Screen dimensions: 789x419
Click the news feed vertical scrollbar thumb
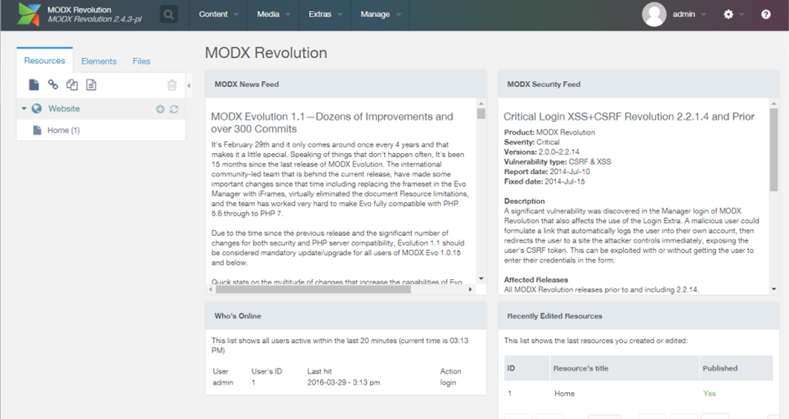481,114
